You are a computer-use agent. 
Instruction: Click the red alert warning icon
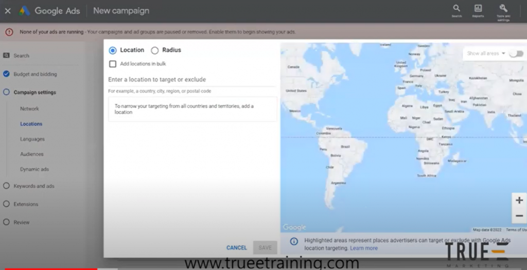[9, 32]
